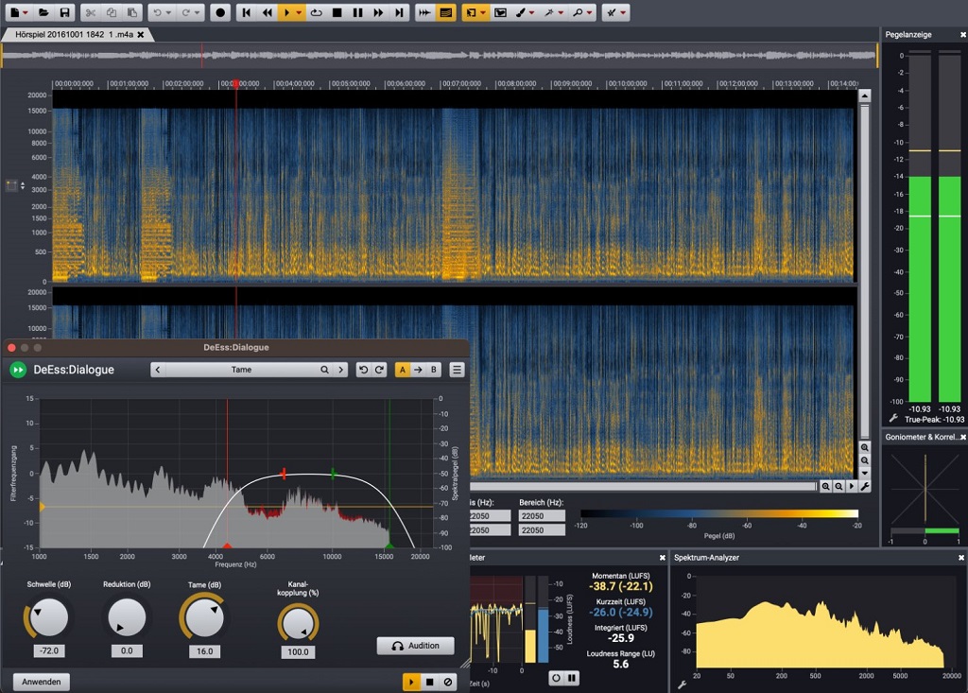Copy setting A to B with the arrow
The image size is (968, 693).
[x=418, y=370]
